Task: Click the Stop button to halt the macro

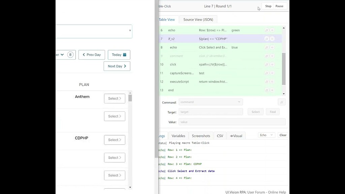Action: [x=268, y=6]
